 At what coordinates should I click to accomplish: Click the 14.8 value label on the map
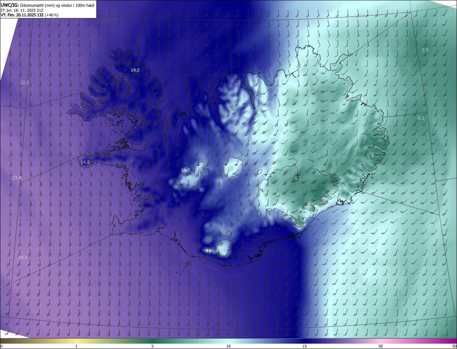click(x=85, y=162)
